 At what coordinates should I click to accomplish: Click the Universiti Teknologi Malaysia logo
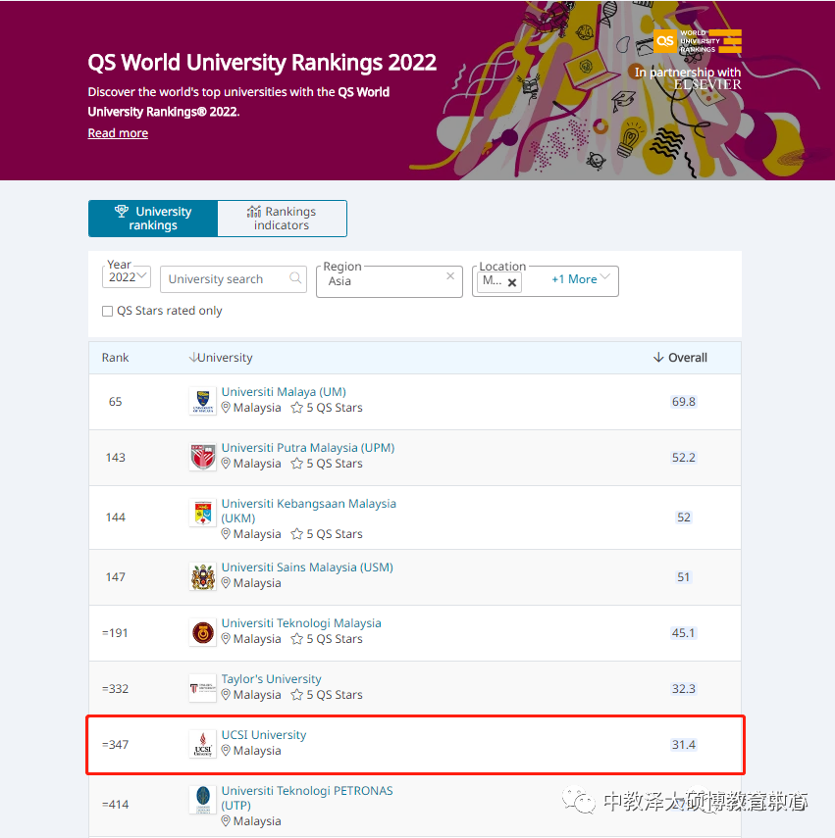203,633
